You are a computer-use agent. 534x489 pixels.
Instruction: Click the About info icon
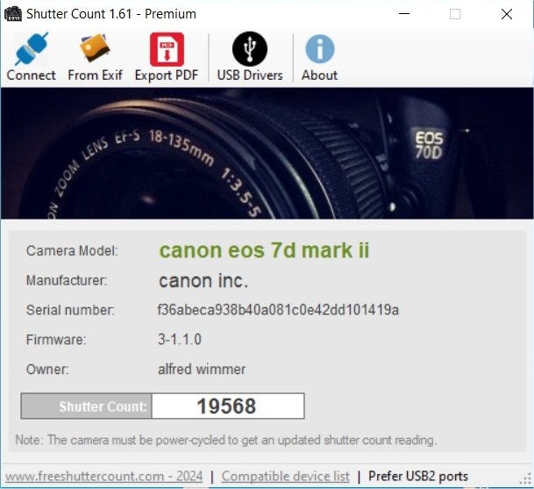(x=319, y=49)
